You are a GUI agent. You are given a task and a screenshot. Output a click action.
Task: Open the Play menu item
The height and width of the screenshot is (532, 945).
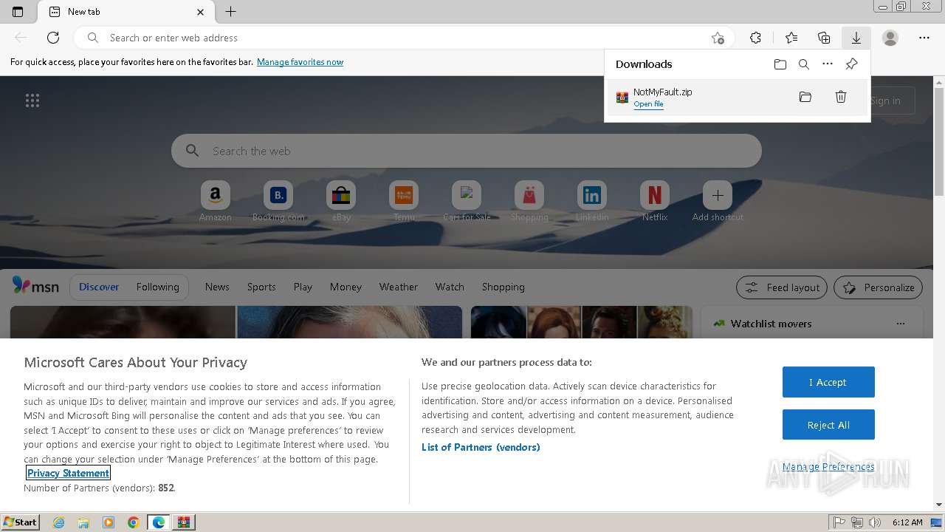(303, 287)
